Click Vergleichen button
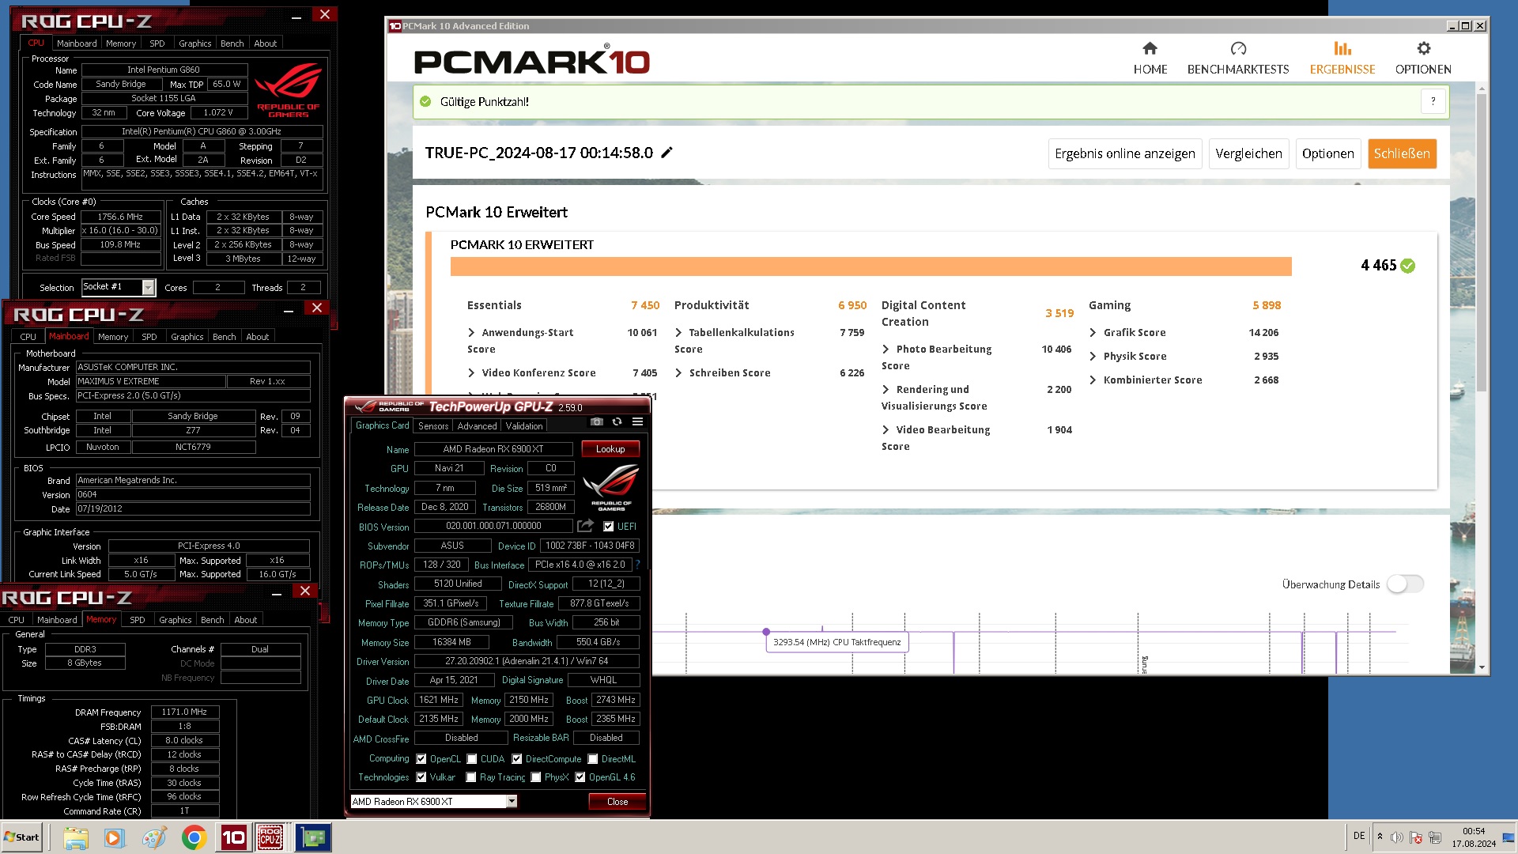This screenshot has height=854, width=1518. tap(1248, 153)
